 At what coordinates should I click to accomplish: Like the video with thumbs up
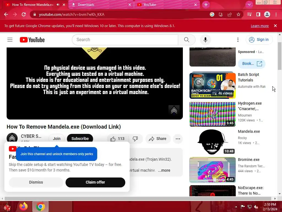pos(118,139)
